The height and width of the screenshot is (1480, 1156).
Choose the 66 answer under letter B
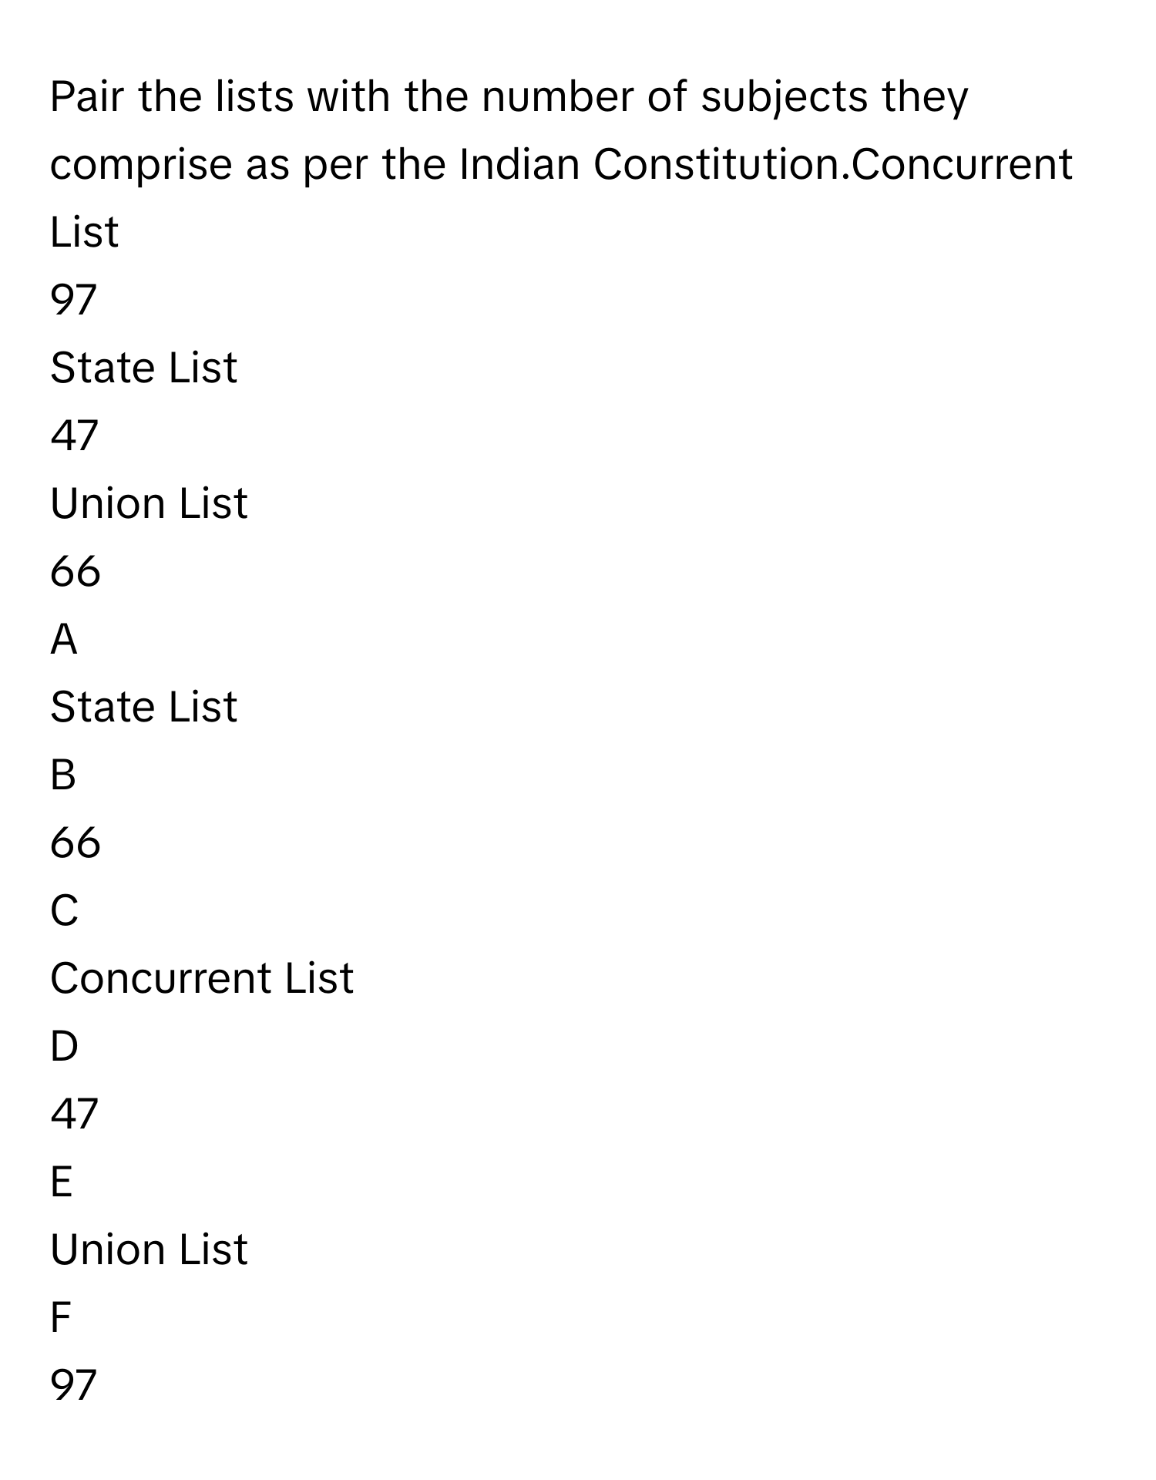tap(75, 843)
